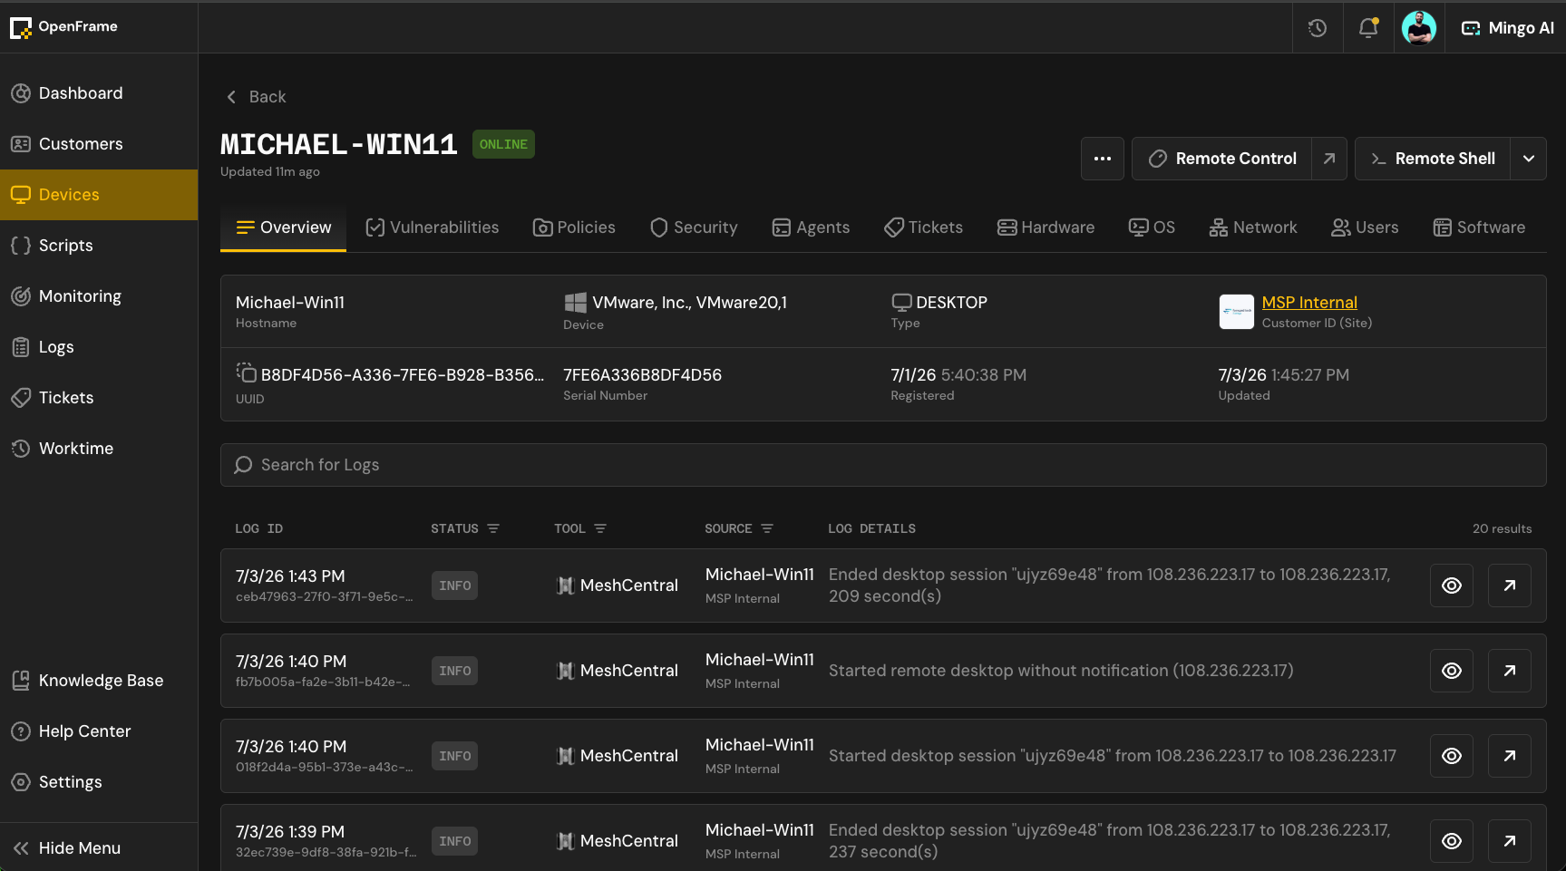This screenshot has height=871, width=1566.
Task: Open Remote Control in new window arrow
Action: click(1329, 159)
